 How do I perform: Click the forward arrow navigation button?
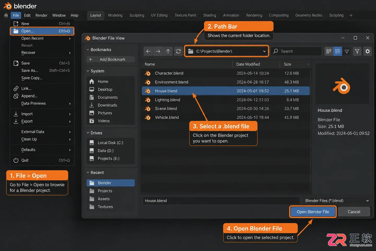click(x=158, y=51)
